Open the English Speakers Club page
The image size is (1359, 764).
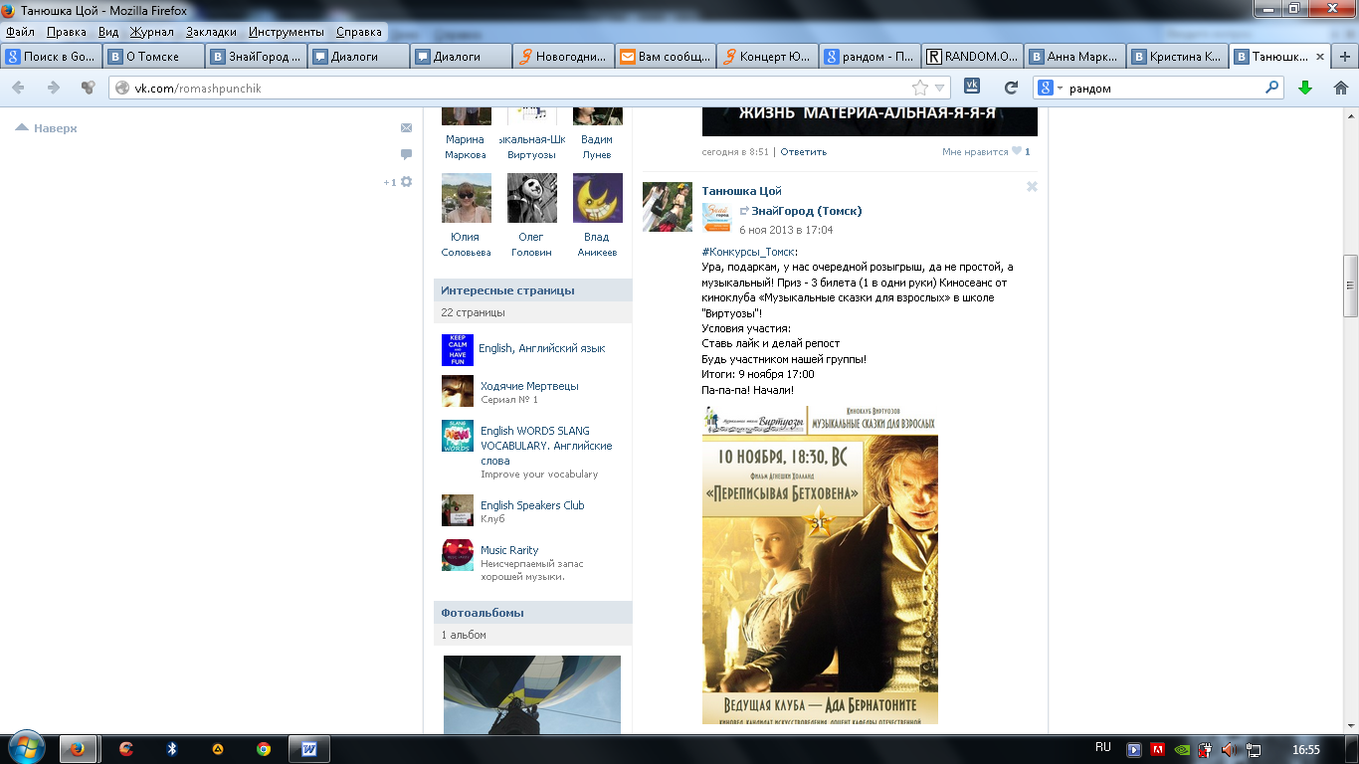[532, 505]
